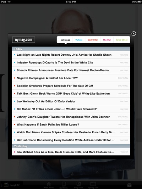142x189 pixels.
Task: Open What Happens If Sarah Palin article
Action: [71, 124]
